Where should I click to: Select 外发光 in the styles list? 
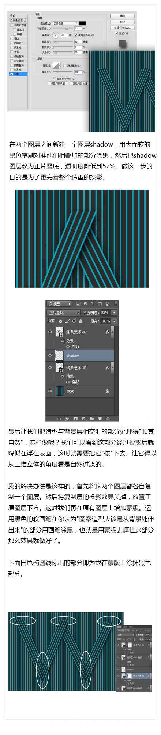click(x=18, y=69)
